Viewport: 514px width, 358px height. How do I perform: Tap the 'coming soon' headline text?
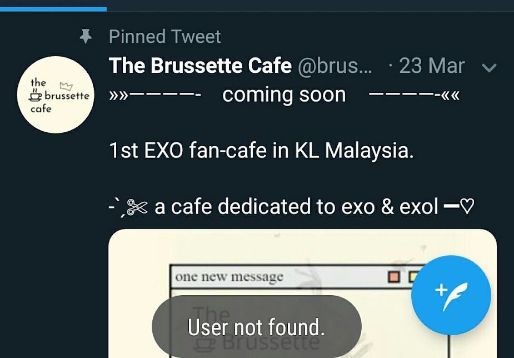click(x=284, y=95)
